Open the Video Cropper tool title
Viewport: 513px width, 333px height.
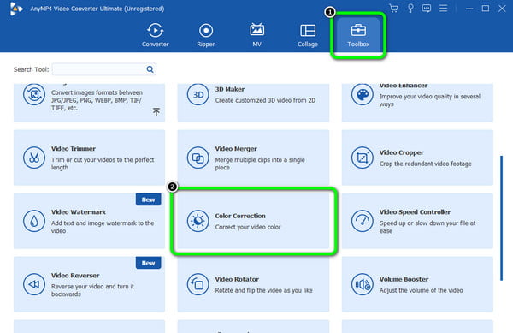[x=402, y=152]
